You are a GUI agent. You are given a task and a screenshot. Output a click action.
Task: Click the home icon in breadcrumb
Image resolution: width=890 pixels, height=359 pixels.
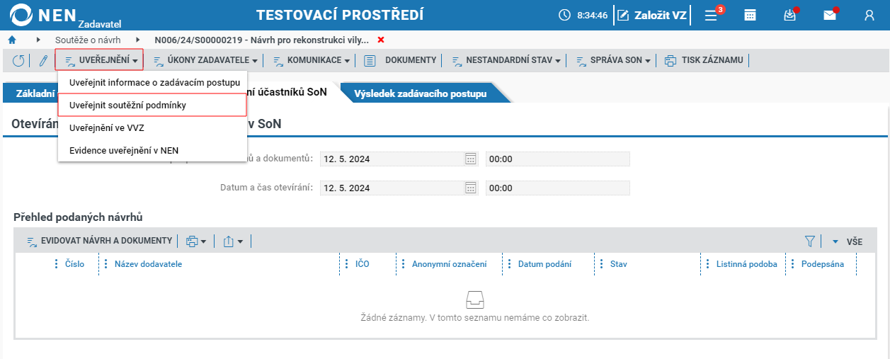11,40
